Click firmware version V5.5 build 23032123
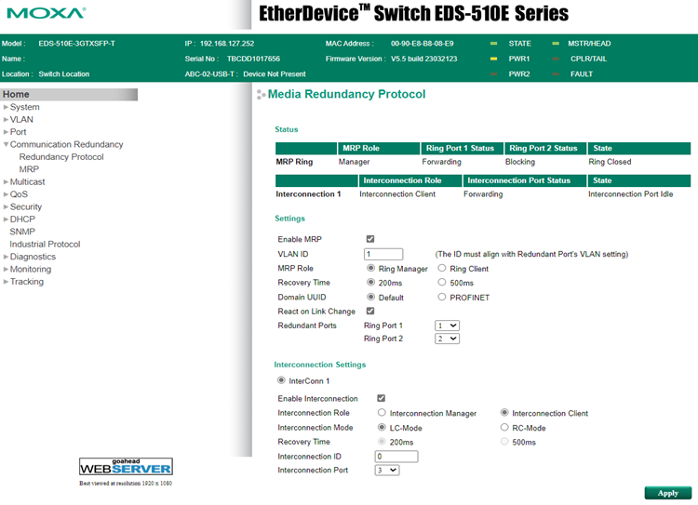Screen dimensions: 698x505 click(423, 59)
